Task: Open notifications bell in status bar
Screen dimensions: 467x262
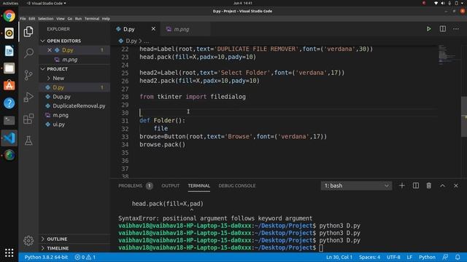Action: click(x=458, y=257)
